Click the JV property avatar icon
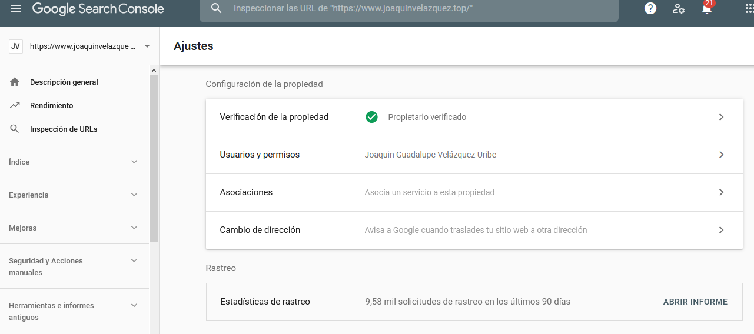Viewport: 754px width, 334px height. pyautogui.click(x=16, y=46)
